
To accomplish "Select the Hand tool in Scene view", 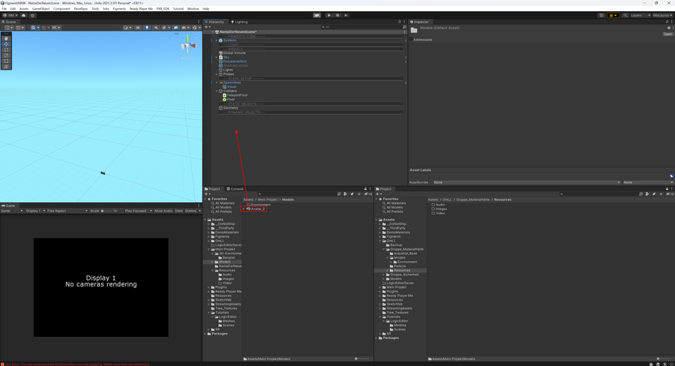I will point(6,38).
